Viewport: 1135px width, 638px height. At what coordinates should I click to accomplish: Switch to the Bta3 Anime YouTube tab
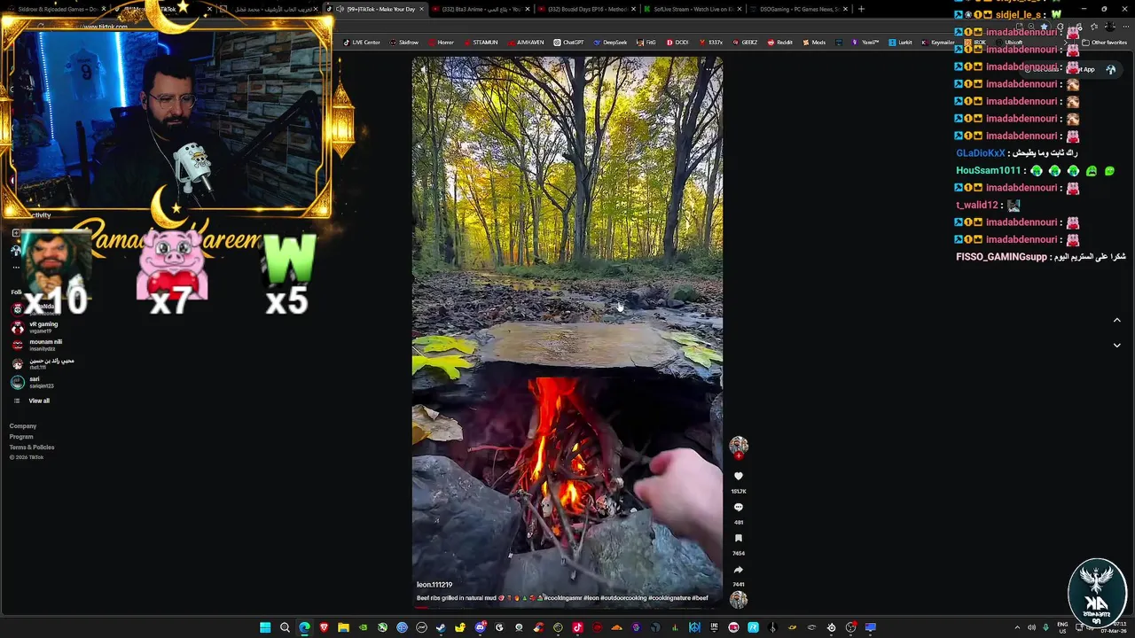click(481, 9)
